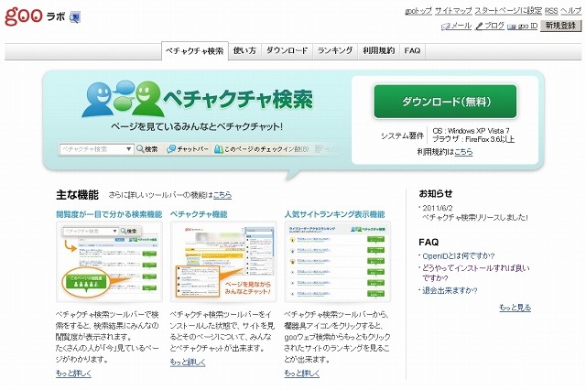Click the ページを見ているみんなとペチャクチャット! tagline
586x390 pixels.
pyautogui.click(x=197, y=126)
